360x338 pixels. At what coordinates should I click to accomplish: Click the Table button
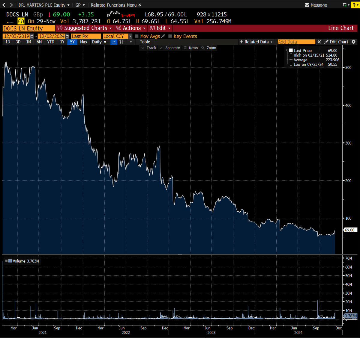(145, 42)
